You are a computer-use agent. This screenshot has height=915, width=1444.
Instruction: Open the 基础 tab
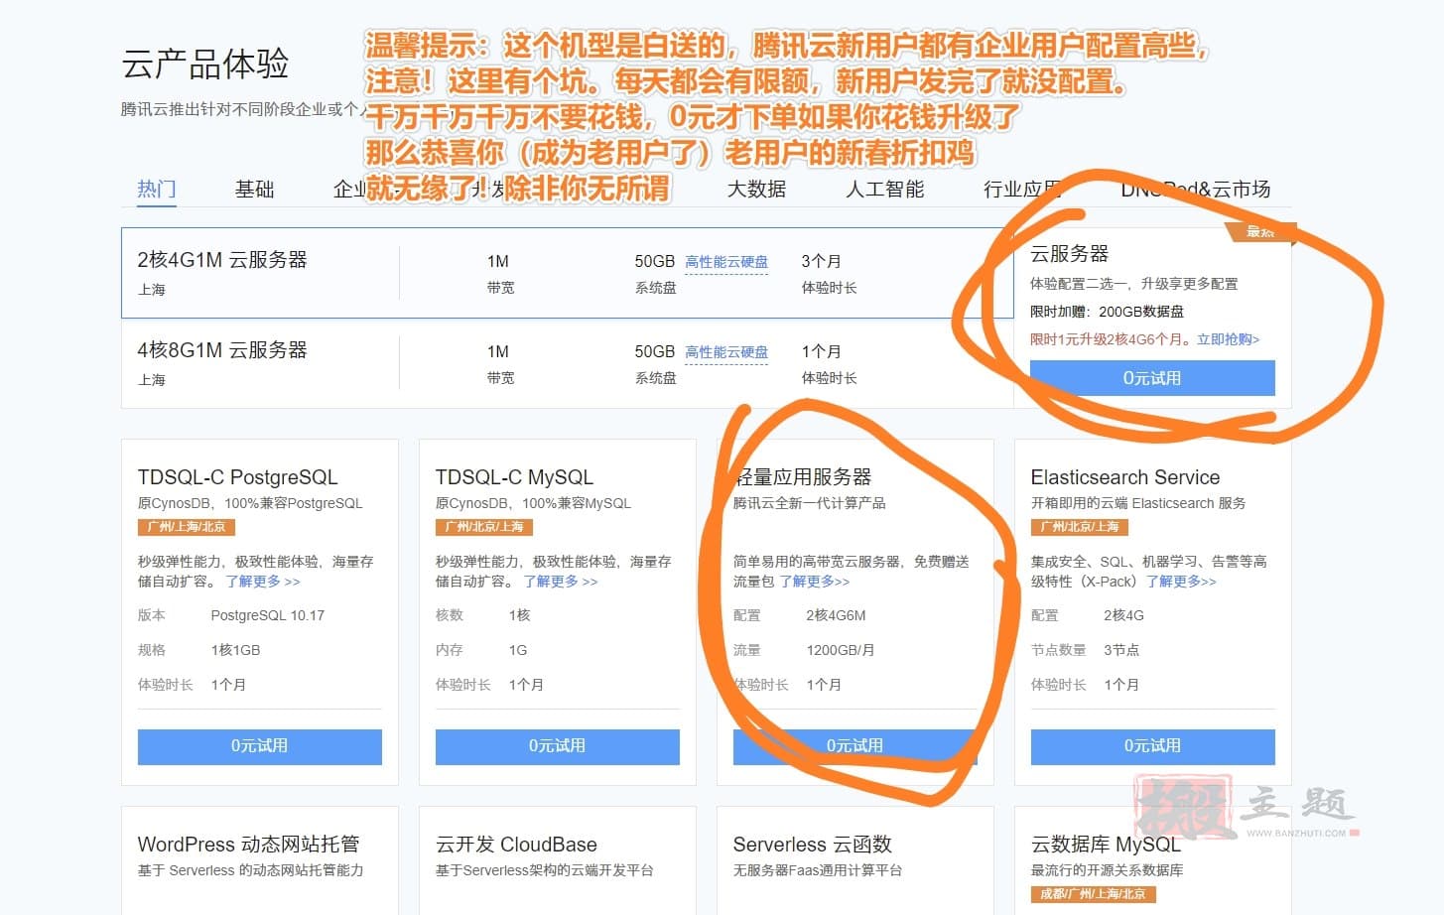(x=254, y=189)
